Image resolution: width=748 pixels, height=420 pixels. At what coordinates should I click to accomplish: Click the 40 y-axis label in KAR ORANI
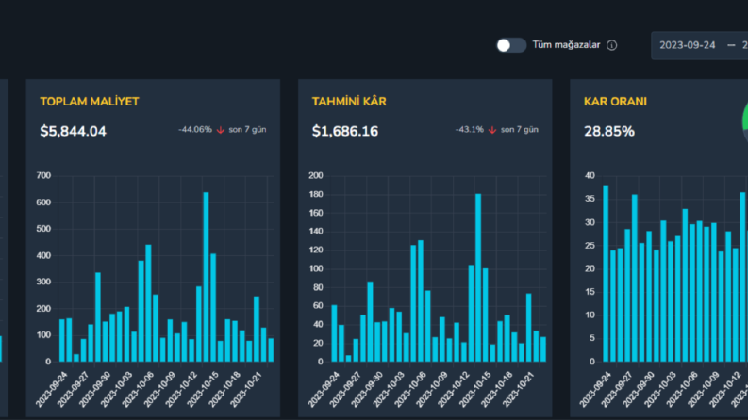pos(590,176)
